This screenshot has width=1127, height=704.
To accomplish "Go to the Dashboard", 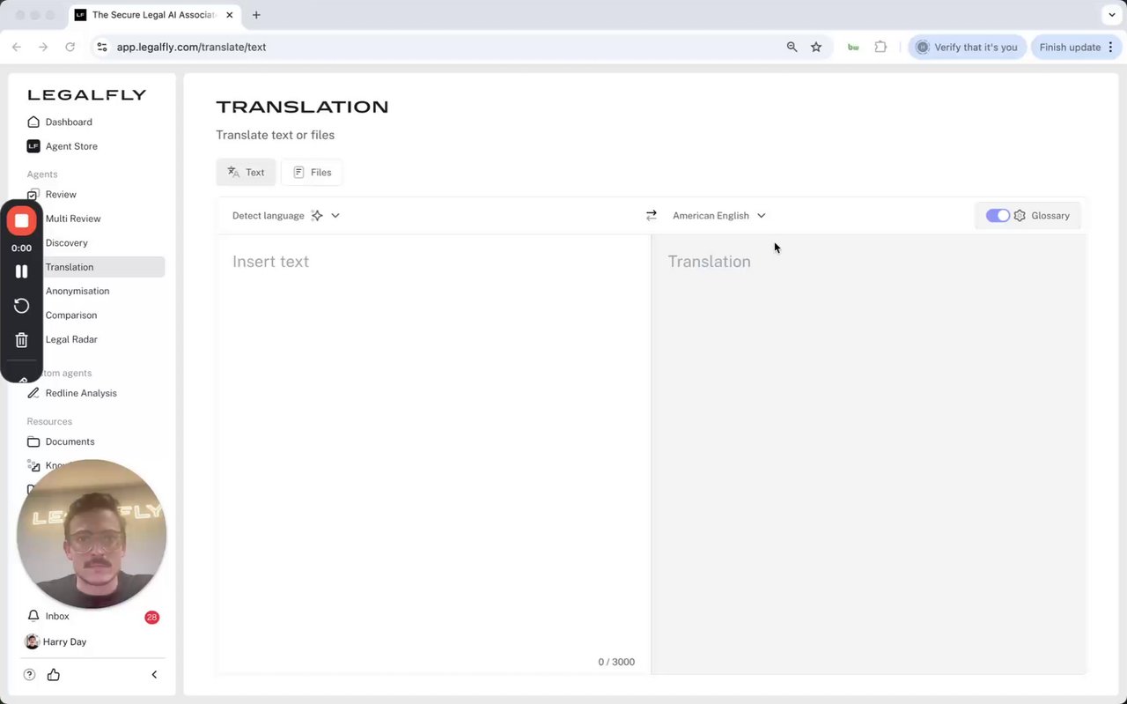I will [69, 122].
